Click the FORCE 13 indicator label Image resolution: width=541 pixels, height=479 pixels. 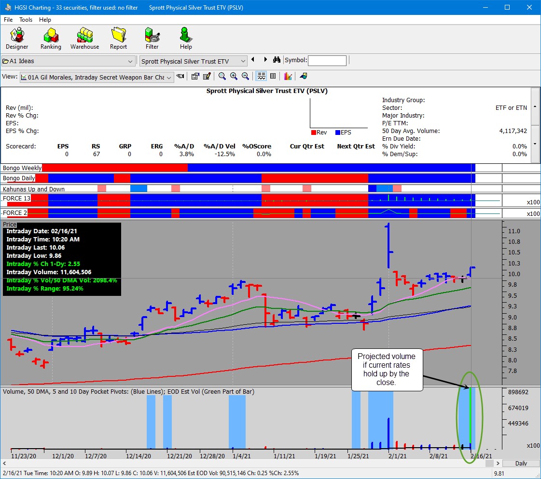coord(16,199)
